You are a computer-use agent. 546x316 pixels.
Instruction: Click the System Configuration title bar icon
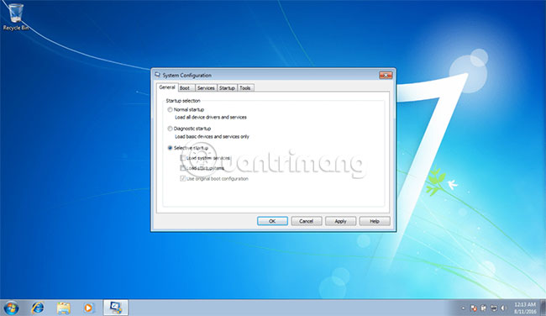coord(158,75)
